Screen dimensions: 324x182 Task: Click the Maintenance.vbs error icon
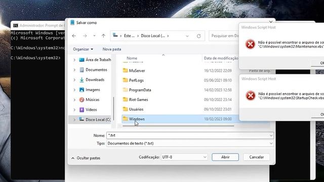tap(250, 44)
